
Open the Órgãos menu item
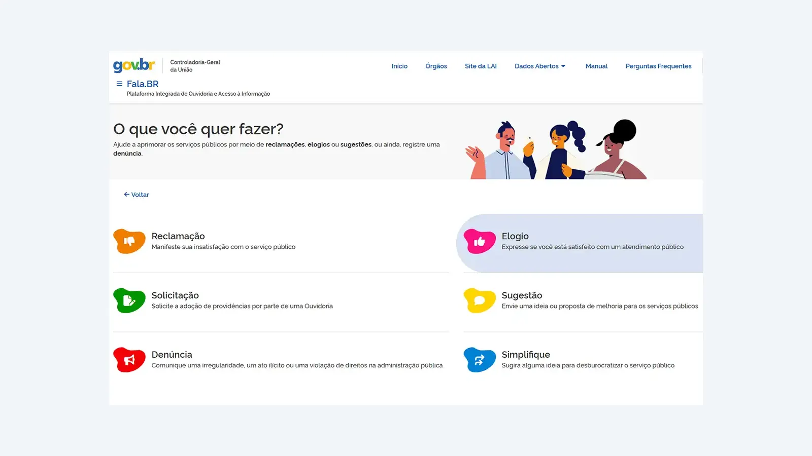(436, 66)
